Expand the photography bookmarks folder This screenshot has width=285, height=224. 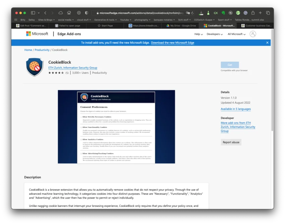pyautogui.click(x=142, y=20)
